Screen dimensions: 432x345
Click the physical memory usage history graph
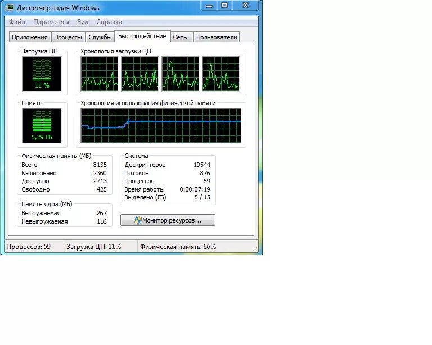[161, 125]
